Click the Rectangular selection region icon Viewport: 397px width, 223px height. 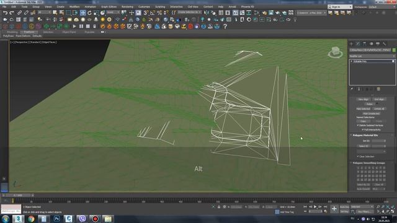pyautogui.click(x=68, y=12)
